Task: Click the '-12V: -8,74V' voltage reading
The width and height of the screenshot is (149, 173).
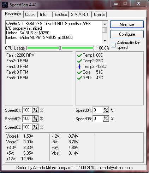Action: tap(65, 136)
